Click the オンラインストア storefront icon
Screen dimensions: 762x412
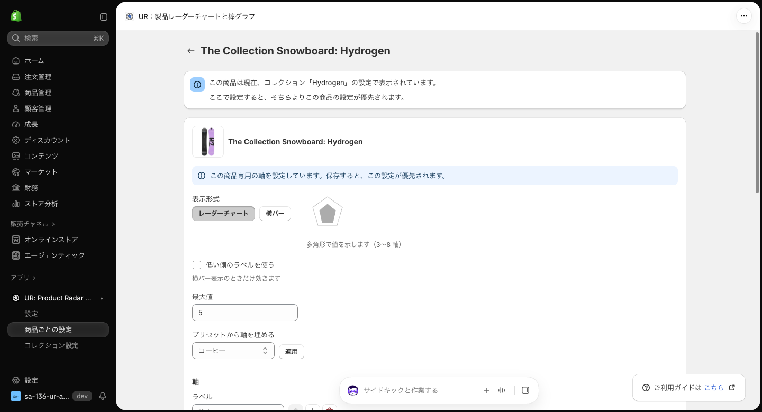point(16,240)
